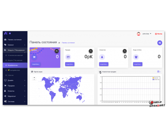Open the calendar range dropdown for analytics
The image size is (167, 136).
tap(159, 72)
